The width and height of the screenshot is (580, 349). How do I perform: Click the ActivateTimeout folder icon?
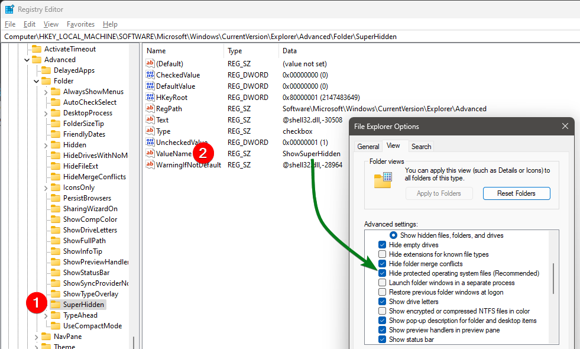click(37, 49)
